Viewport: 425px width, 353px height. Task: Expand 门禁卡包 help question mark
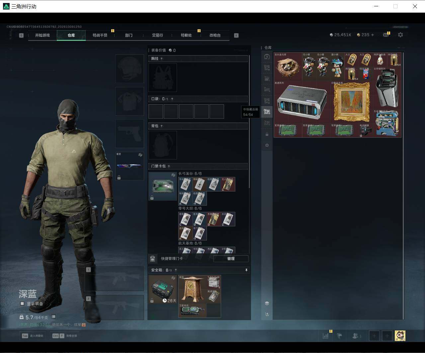(x=169, y=166)
